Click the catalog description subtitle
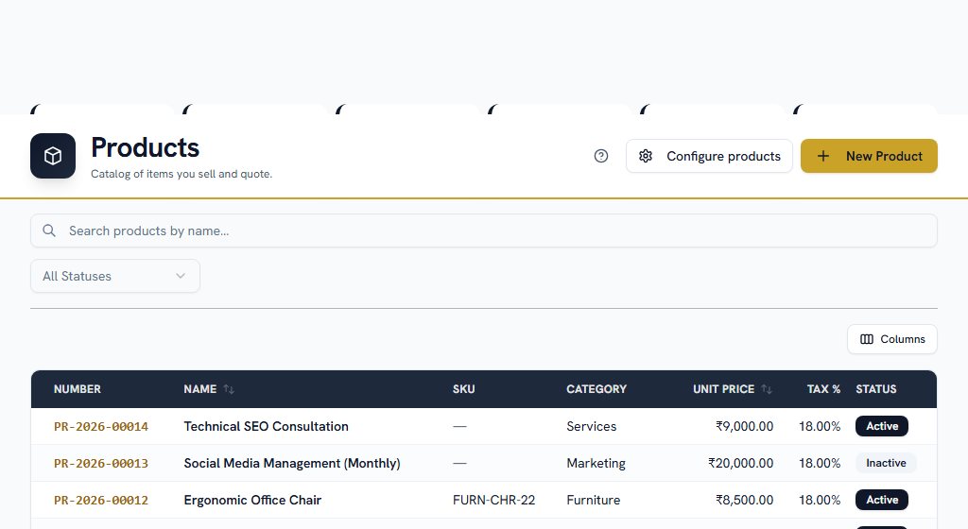Image resolution: width=968 pixels, height=529 pixels. click(x=181, y=174)
